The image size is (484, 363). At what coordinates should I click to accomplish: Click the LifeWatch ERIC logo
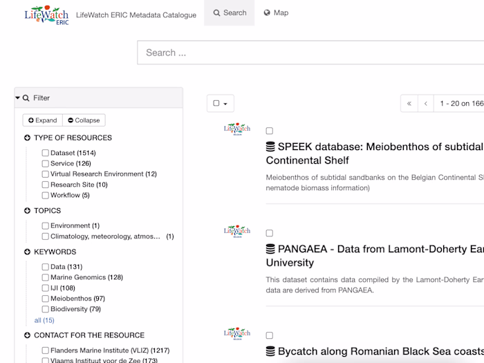pos(46,14)
